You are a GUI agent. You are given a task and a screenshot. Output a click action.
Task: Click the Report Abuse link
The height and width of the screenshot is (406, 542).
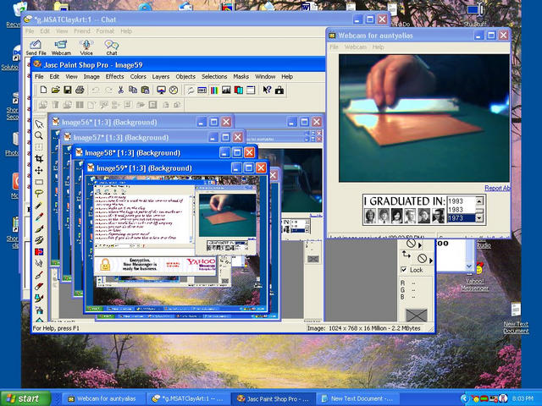tap(497, 188)
